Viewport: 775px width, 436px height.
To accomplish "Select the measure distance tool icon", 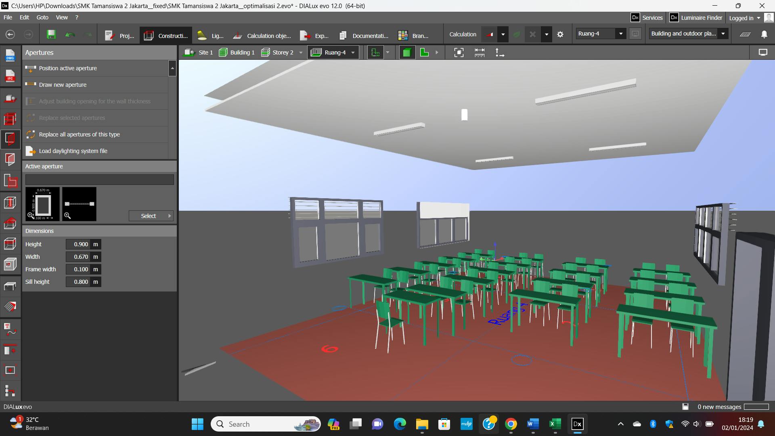I will 480,52.
